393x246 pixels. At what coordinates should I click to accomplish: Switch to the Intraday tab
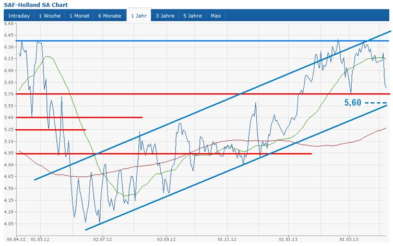pyautogui.click(x=19, y=16)
